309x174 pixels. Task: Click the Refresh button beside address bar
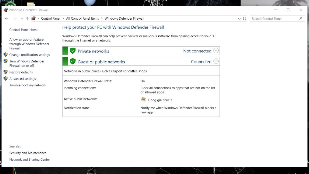[x=245, y=19]
